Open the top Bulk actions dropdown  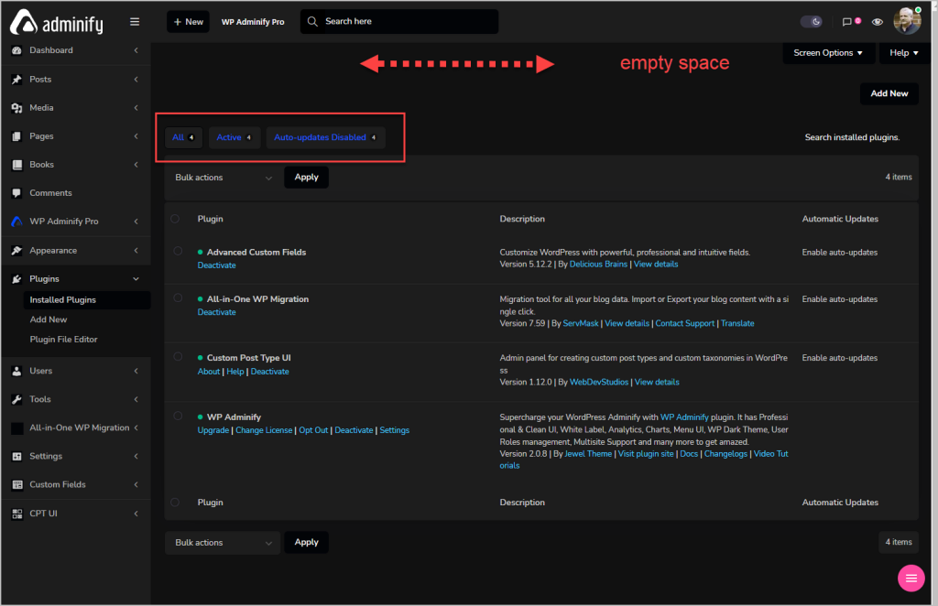pos(223,178)
